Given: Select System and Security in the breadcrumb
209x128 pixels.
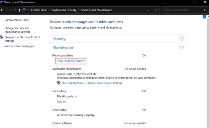Looking at the screenshot, I should point(64,10).
